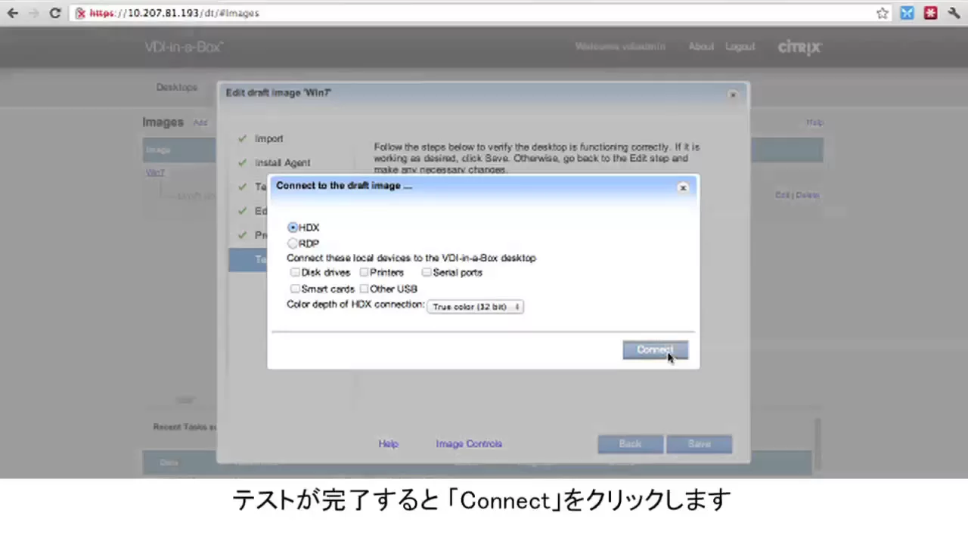
Task: Open the Win7 image link in table
Action: [155, 173]
